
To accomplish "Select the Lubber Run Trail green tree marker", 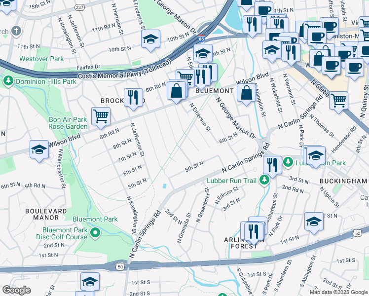I will (265, 181).
